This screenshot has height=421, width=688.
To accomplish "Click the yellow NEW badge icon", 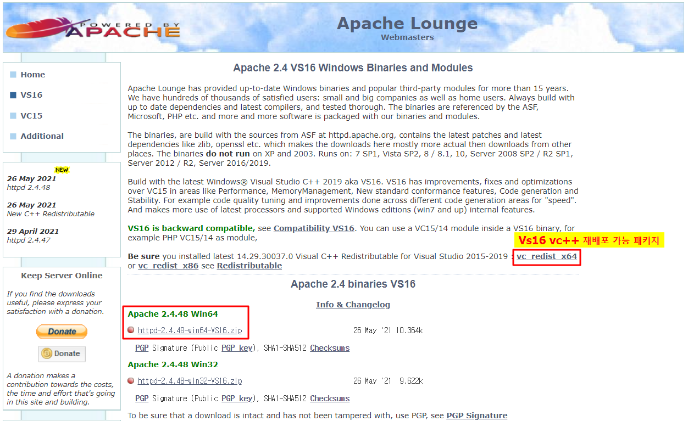I will pyautogui.click(x=62, y=170).
